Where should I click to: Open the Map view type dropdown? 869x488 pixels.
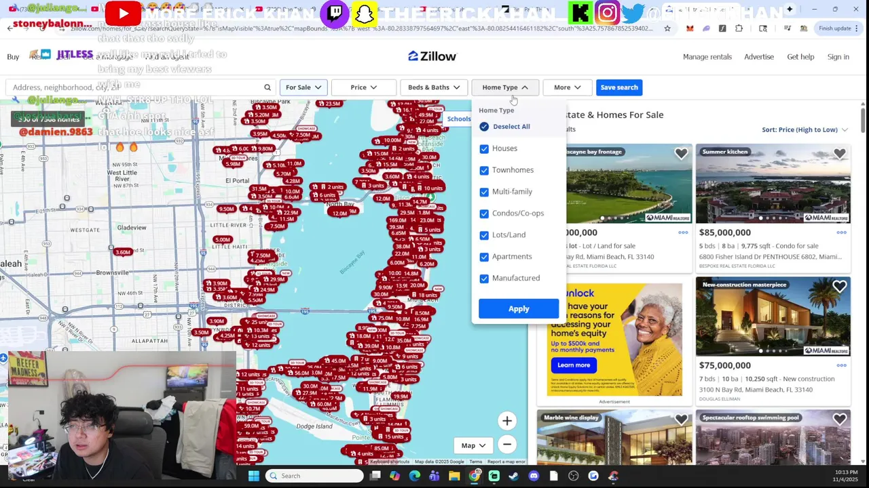pyautogui.click(x=473, y=445)
